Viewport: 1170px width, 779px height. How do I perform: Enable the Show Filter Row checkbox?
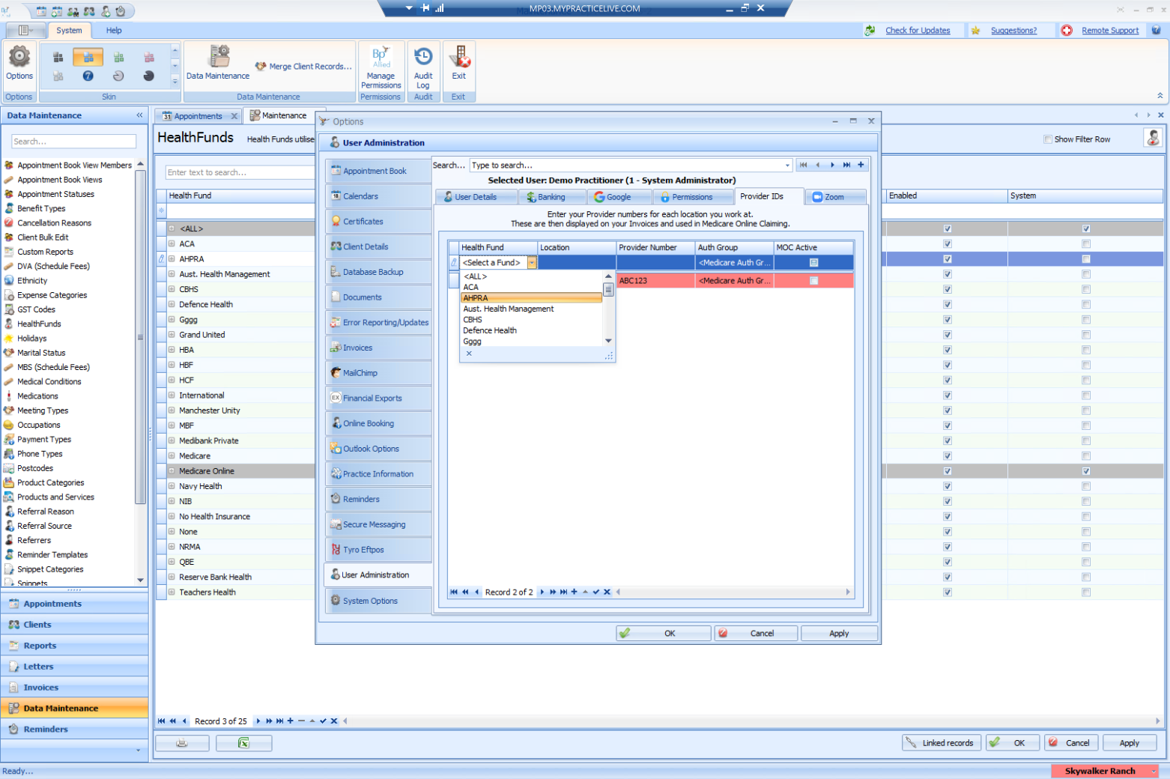click(x=1046, y=139)
